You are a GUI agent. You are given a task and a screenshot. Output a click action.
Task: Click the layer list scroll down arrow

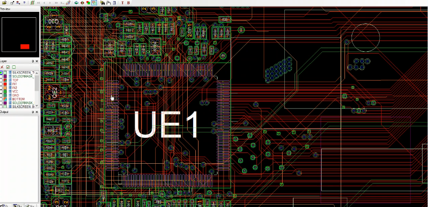pos(36,105)
